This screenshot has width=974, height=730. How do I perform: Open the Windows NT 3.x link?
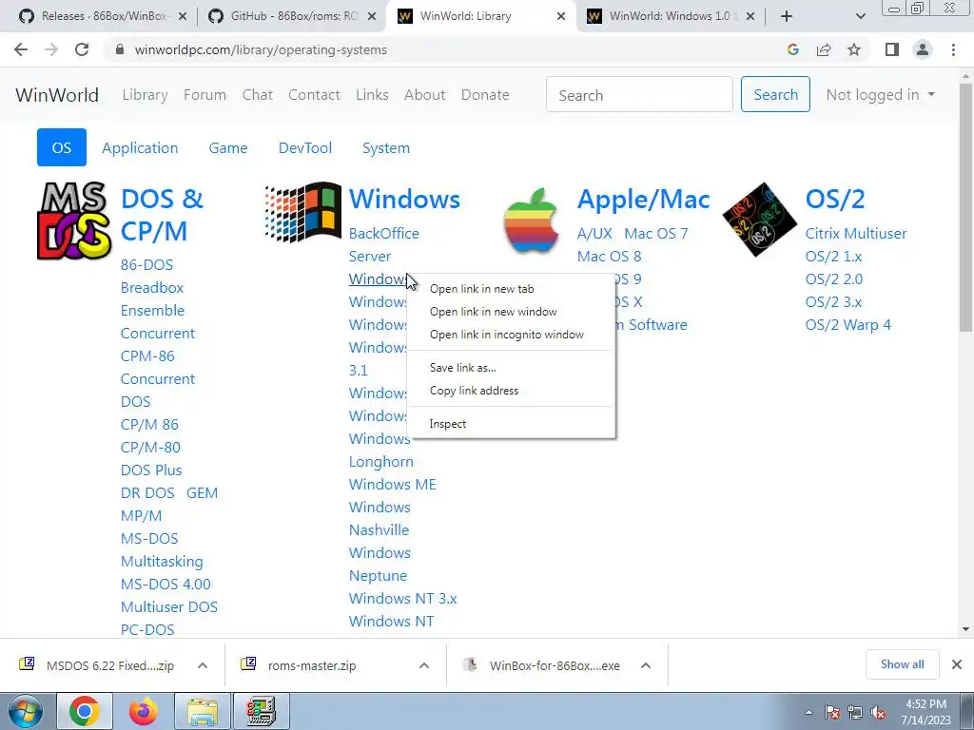[402, 599]
